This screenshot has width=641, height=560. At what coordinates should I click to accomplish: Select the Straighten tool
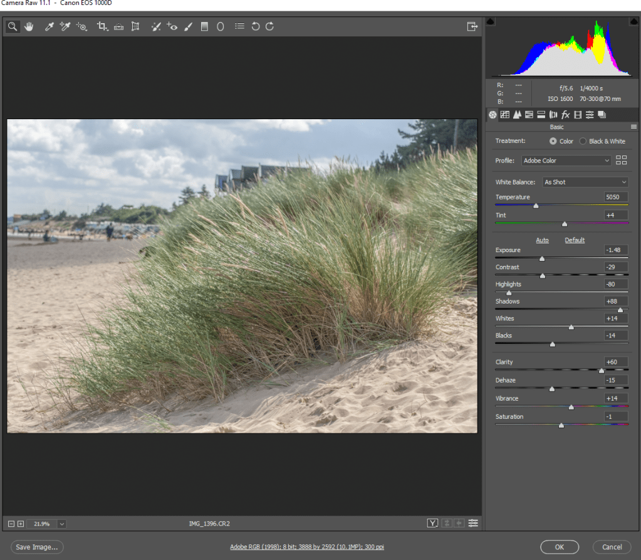tap(118, 26)
